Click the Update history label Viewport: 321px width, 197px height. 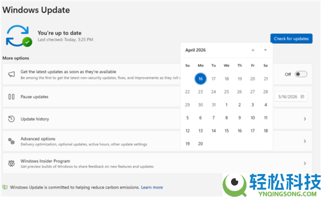point(35,119)
